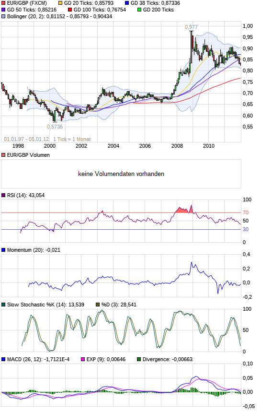Click the green GD 200 Ticks swatch
The height and width of the screenshot is (411, 261).
[139, 10]
